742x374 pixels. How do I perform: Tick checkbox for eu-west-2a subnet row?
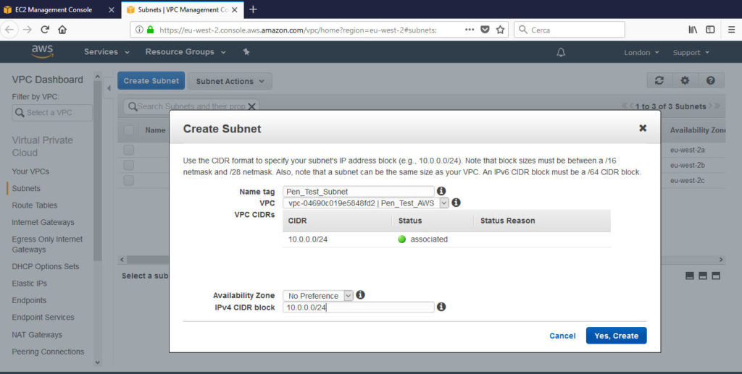[x=129, y=150]
